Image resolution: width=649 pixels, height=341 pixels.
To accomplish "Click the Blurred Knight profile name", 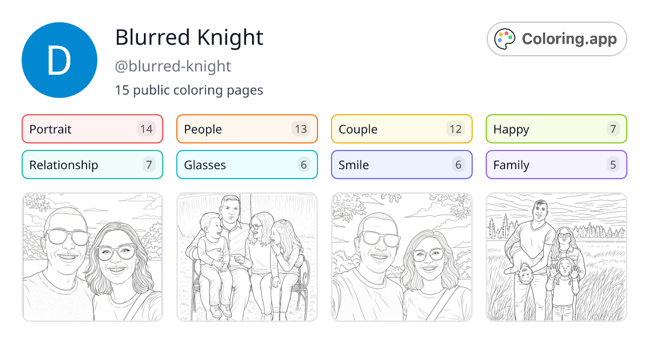I will pyautogui.click(x=189, y=38).
